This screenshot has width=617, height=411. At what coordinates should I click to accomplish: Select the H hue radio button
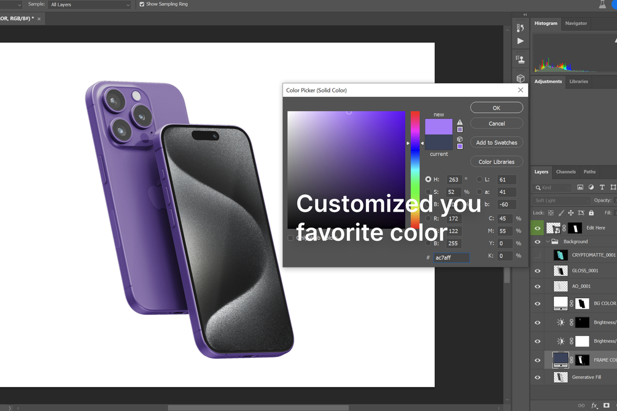coord(428,179)
